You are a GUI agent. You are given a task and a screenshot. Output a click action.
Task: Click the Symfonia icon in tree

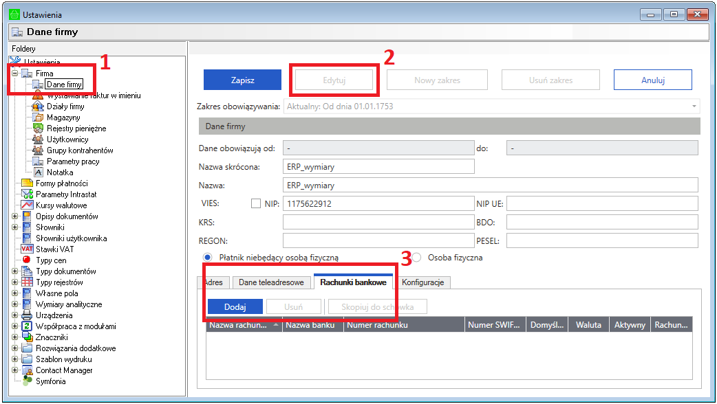coord(28,381)
